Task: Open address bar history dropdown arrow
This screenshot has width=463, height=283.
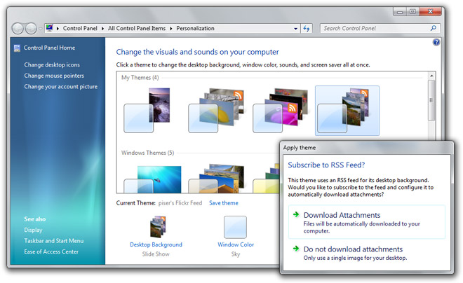Action: pyautogui.click(x=295, y=29)
